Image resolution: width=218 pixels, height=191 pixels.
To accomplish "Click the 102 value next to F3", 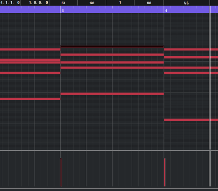I will coord(92,3).
